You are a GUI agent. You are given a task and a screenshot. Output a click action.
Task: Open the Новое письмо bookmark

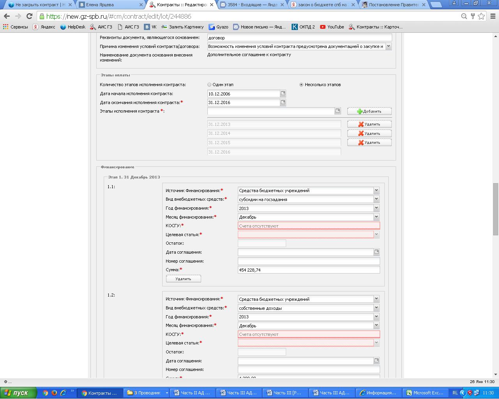[259, 27]
